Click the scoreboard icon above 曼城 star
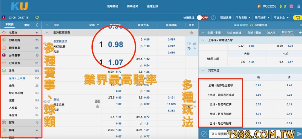302x139 pixels. (98, 101)
